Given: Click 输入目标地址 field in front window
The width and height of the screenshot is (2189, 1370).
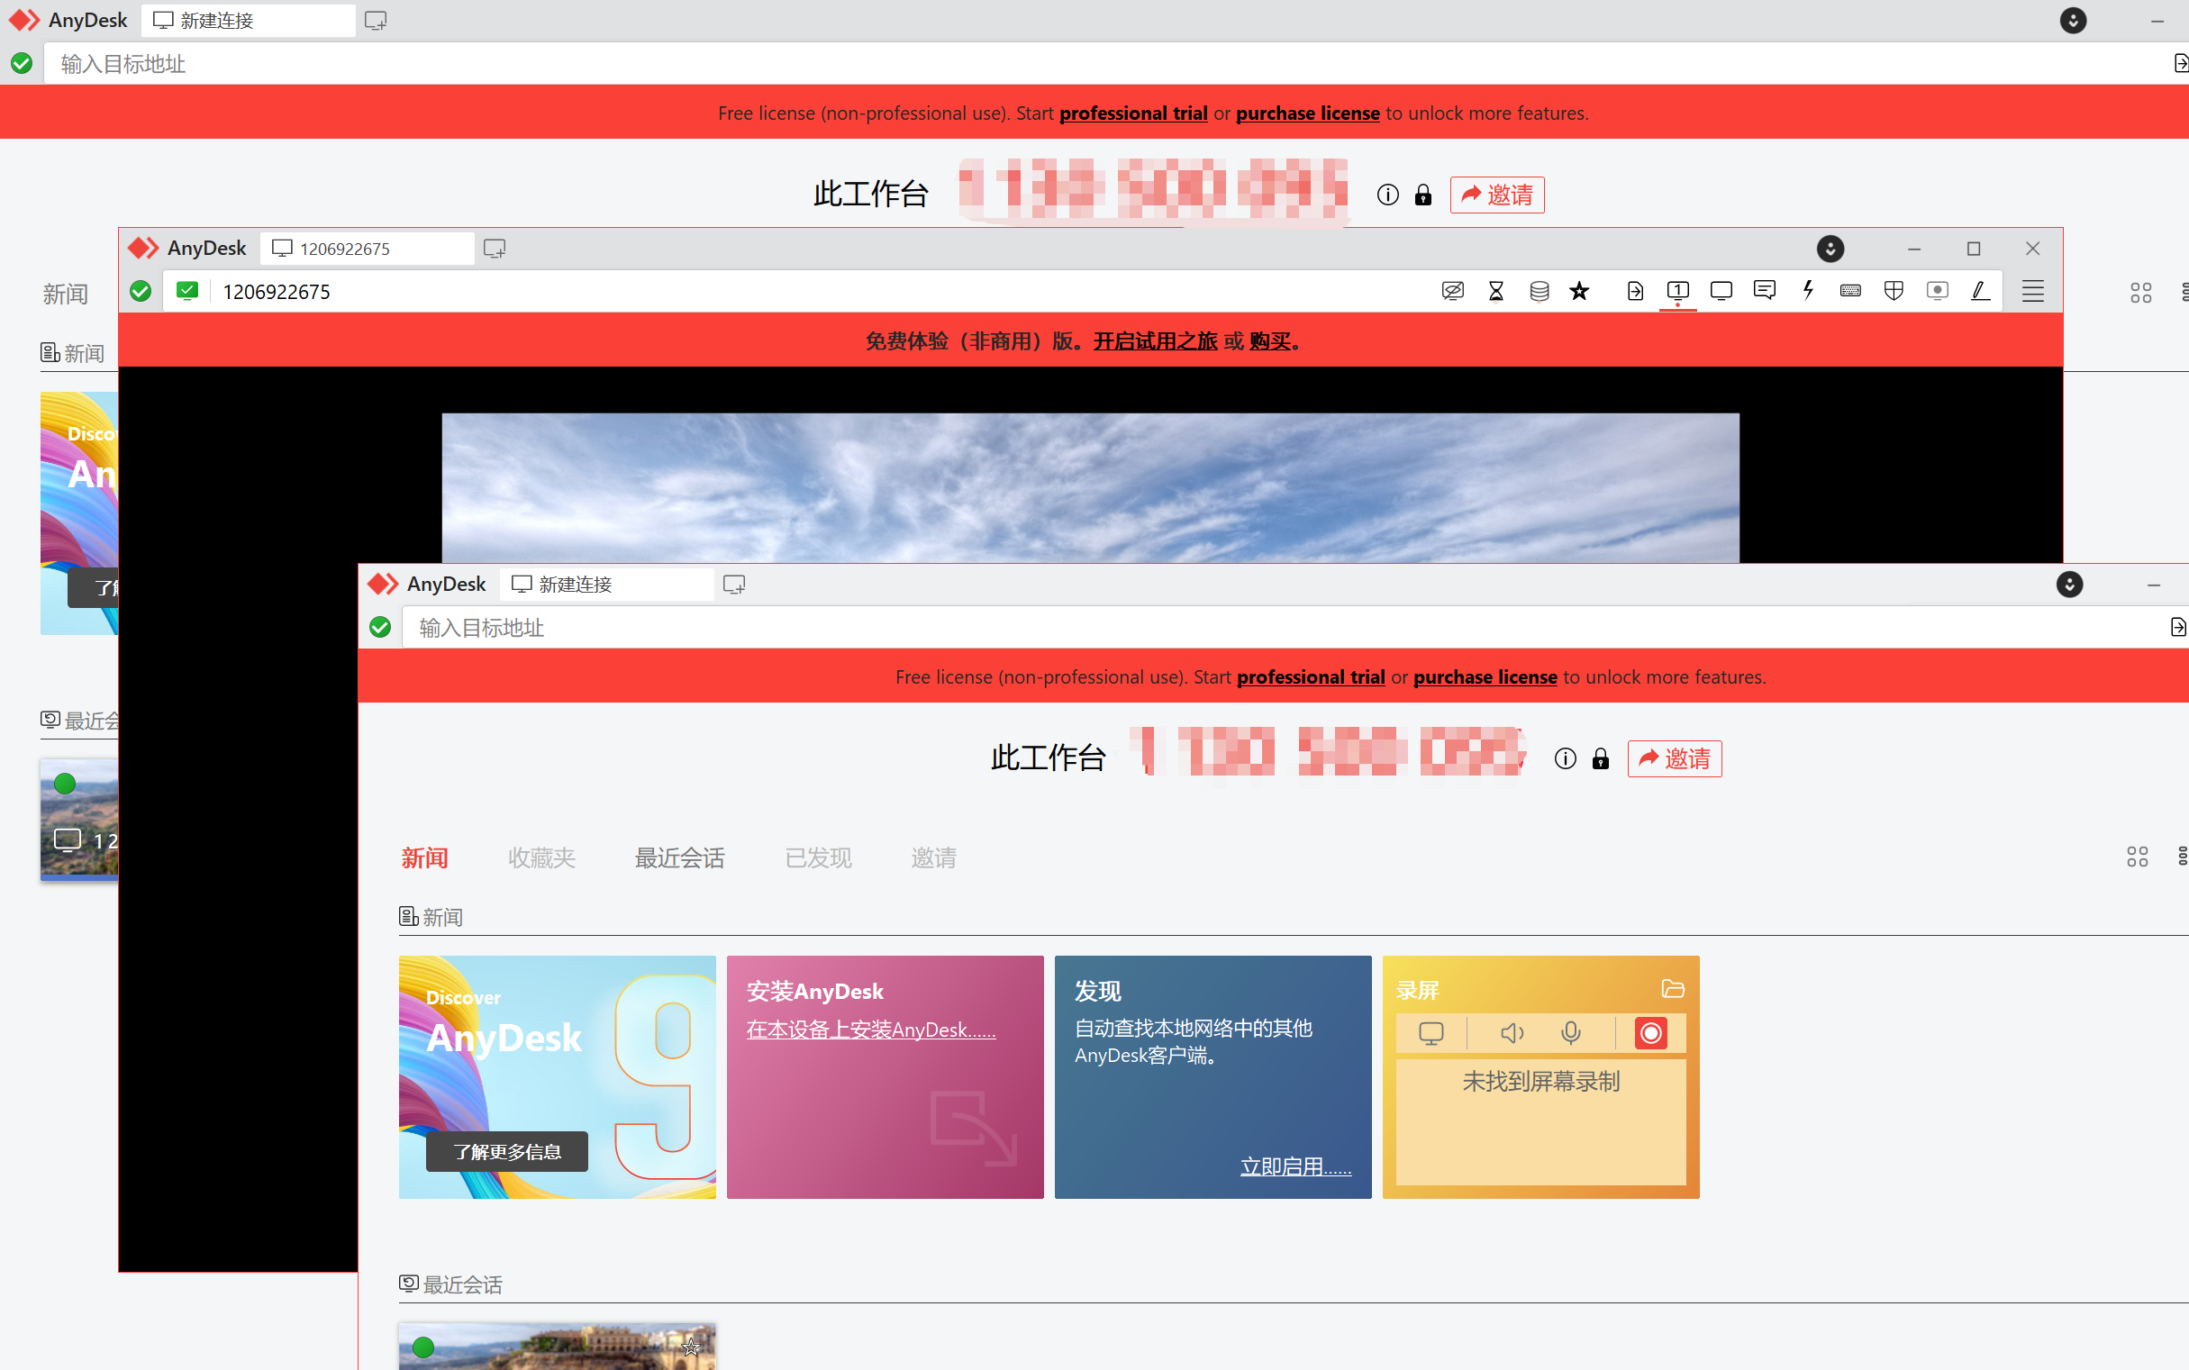Looking at the screenshot, I should (x=1282, y=628).
